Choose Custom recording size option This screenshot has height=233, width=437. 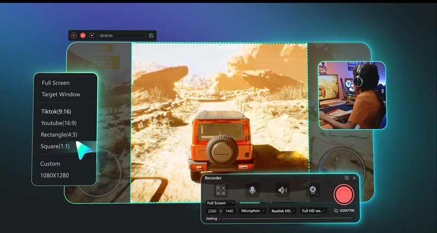pyautogui.click(x=50, y=164)
